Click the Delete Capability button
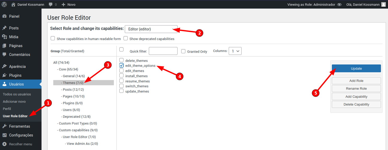Image resolution: width=388 pixels, height=150 pixels. [356, 104]
